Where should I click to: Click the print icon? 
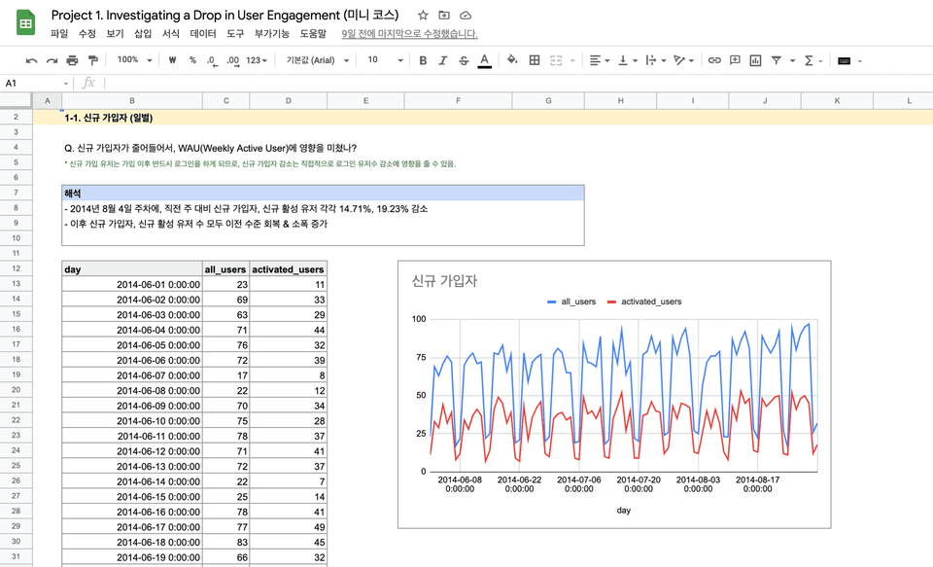72,60
